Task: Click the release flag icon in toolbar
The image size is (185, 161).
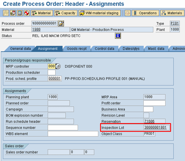Action: (x=6, y=13)
